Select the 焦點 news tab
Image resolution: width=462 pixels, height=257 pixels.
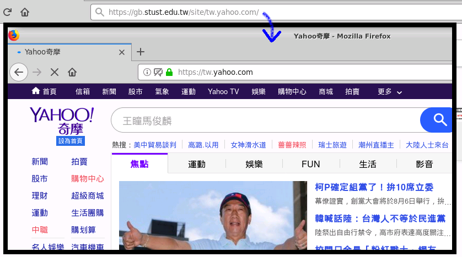pyautogui.click(x=139, y=163)
